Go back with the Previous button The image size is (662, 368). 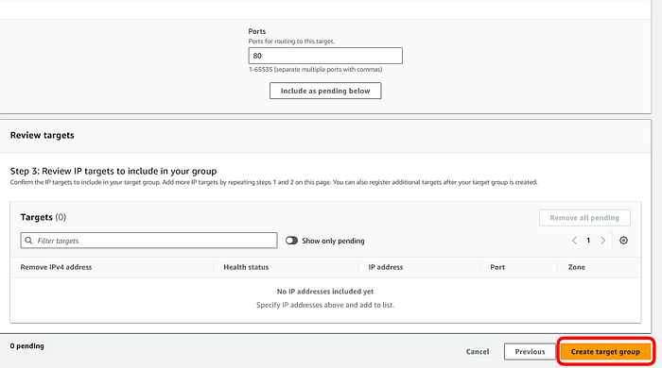(530, 352)
